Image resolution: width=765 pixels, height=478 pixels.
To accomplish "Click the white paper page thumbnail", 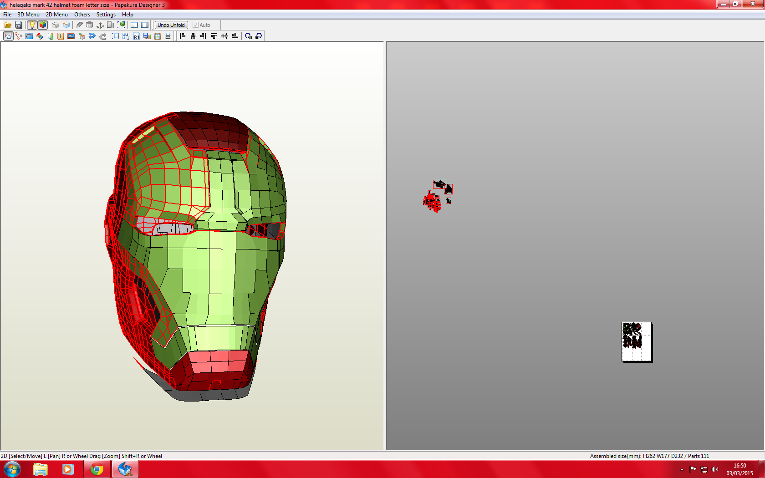I will click(x=637, y=342).
